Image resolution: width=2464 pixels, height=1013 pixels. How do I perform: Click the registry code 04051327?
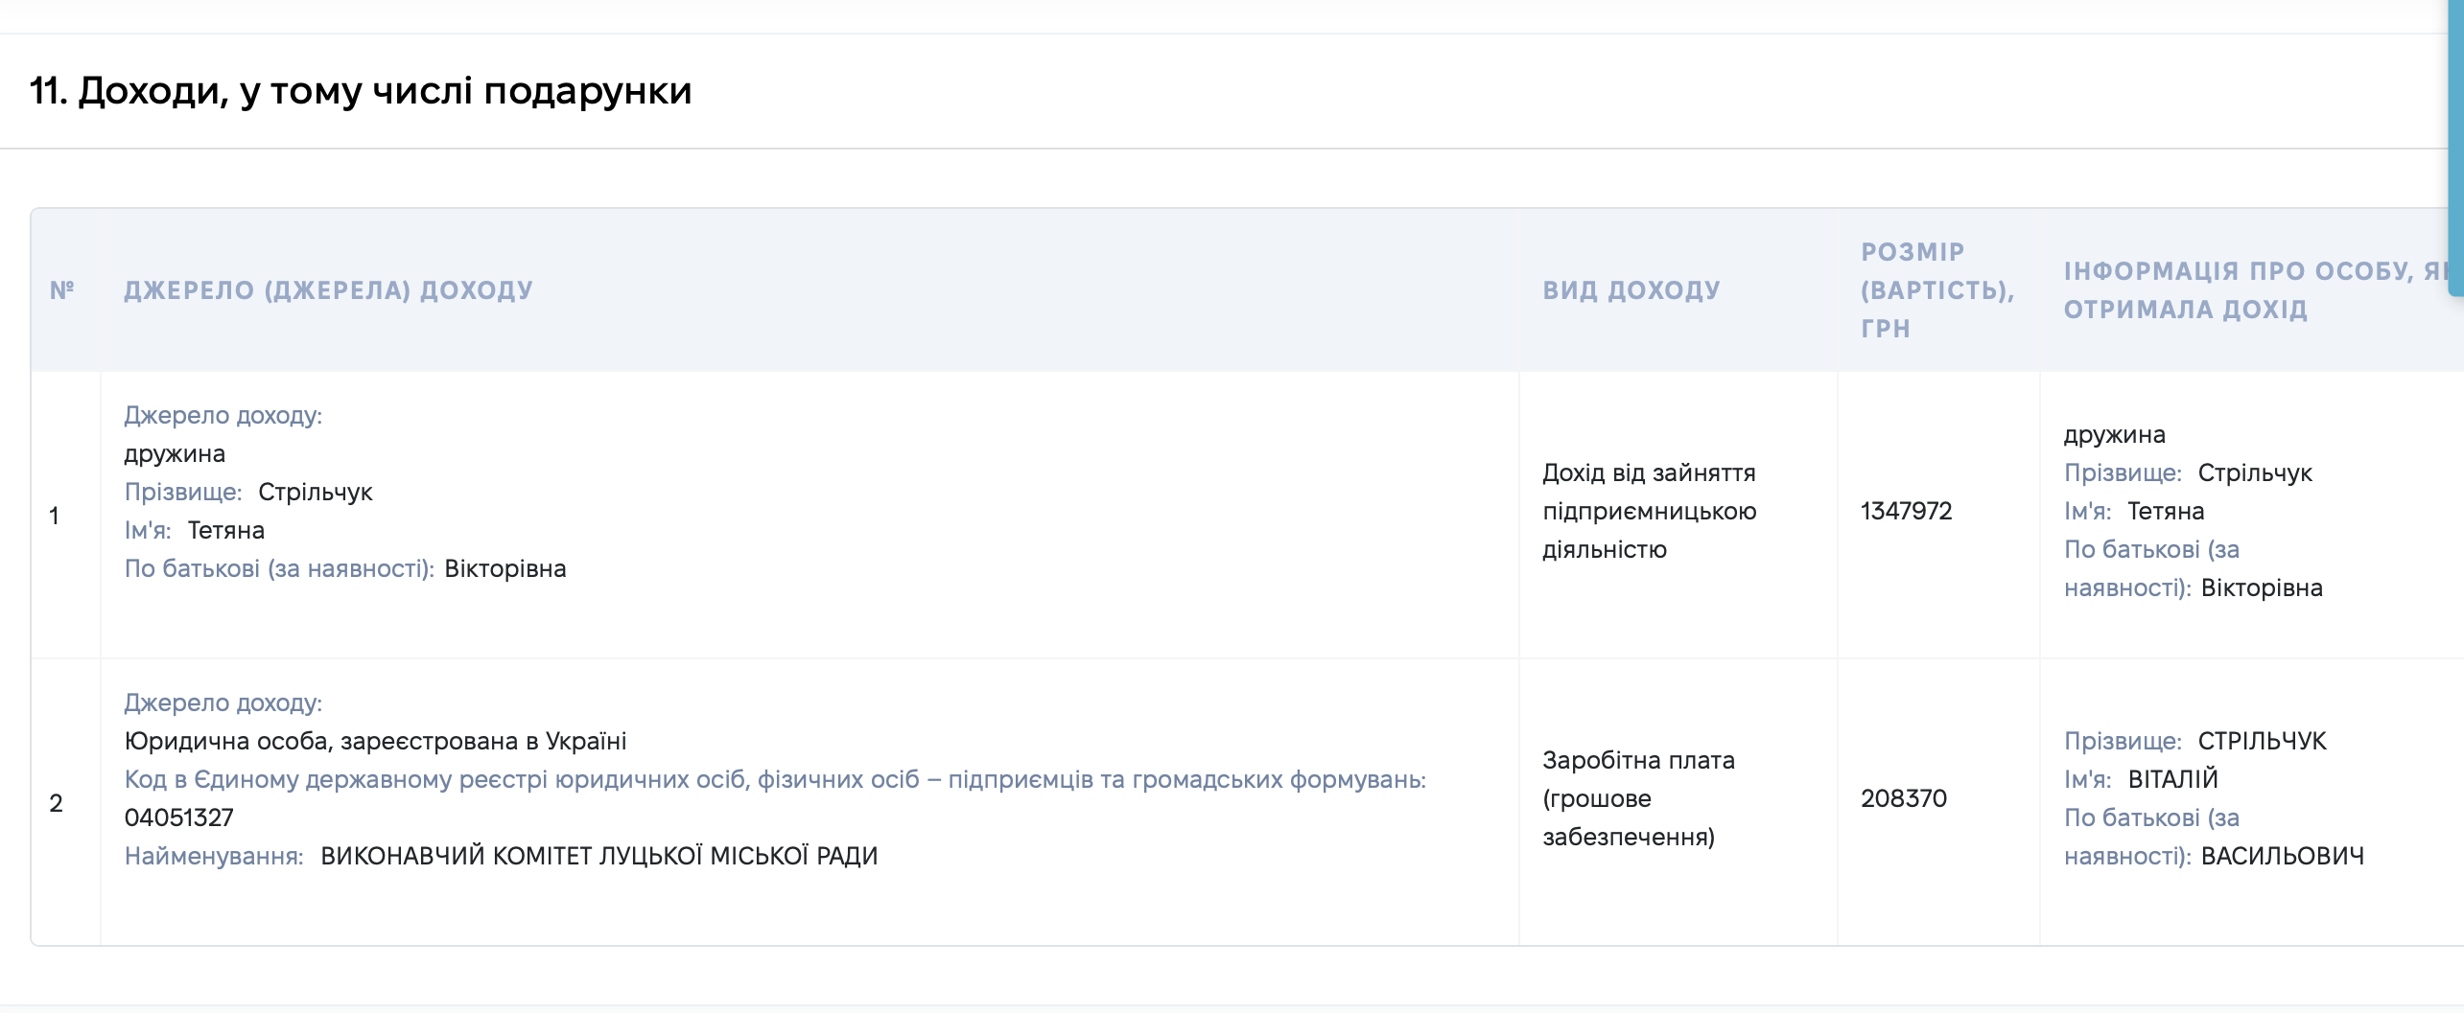179,817
